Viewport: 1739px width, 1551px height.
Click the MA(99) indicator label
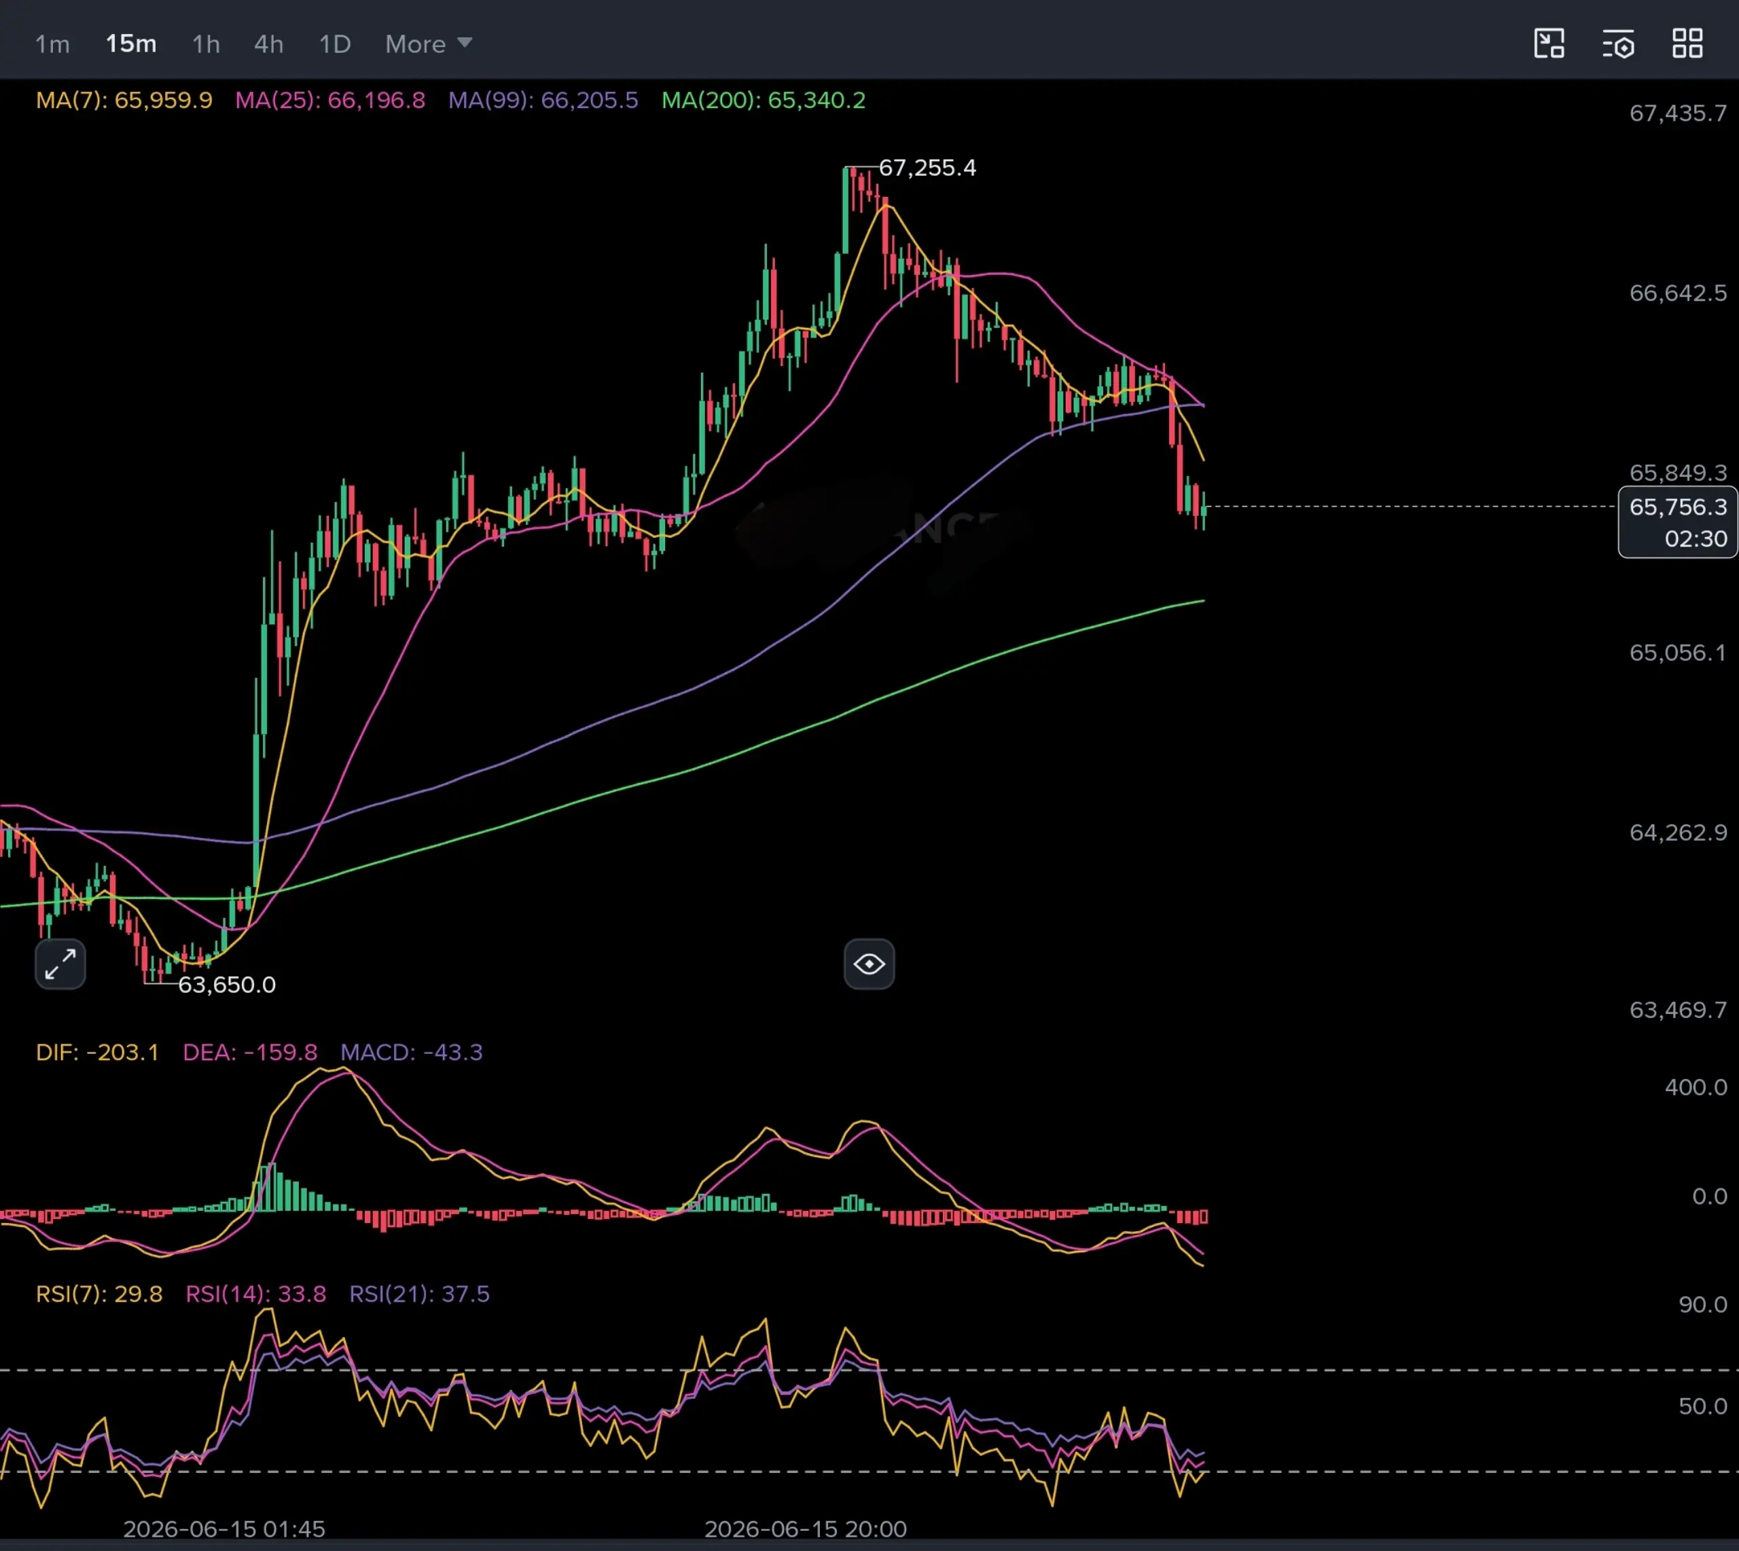click(x=543, y=101)
